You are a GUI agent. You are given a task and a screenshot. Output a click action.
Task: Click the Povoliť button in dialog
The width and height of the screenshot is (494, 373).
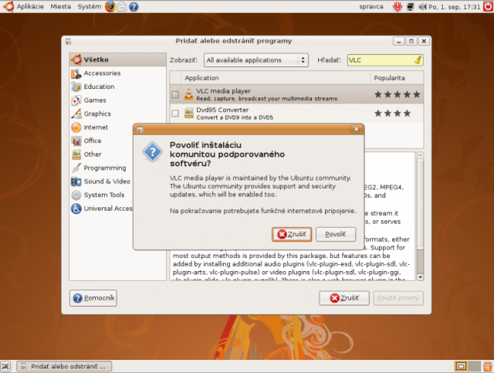(x=336, y=234)
